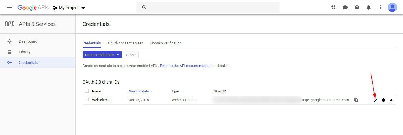Image resolution: width=403 pixels, height=135 pixels.
Task: Open the Create credentials dropdown
Action: [102, 55]
